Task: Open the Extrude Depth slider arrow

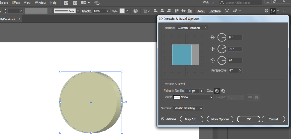Action: click(202, 91)
